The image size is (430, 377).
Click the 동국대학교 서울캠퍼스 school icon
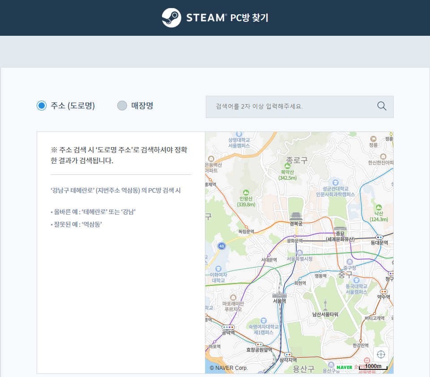point(356,280)
